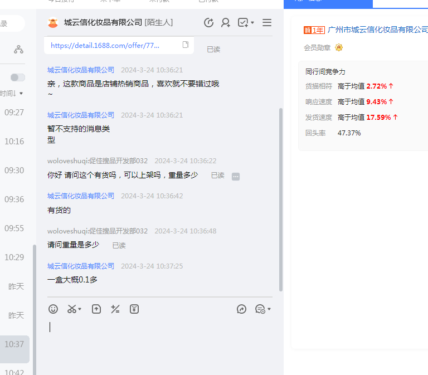Open the hamburger menu in chat header
The height and width of the screenshot is (375, 428).
(267, 23)
